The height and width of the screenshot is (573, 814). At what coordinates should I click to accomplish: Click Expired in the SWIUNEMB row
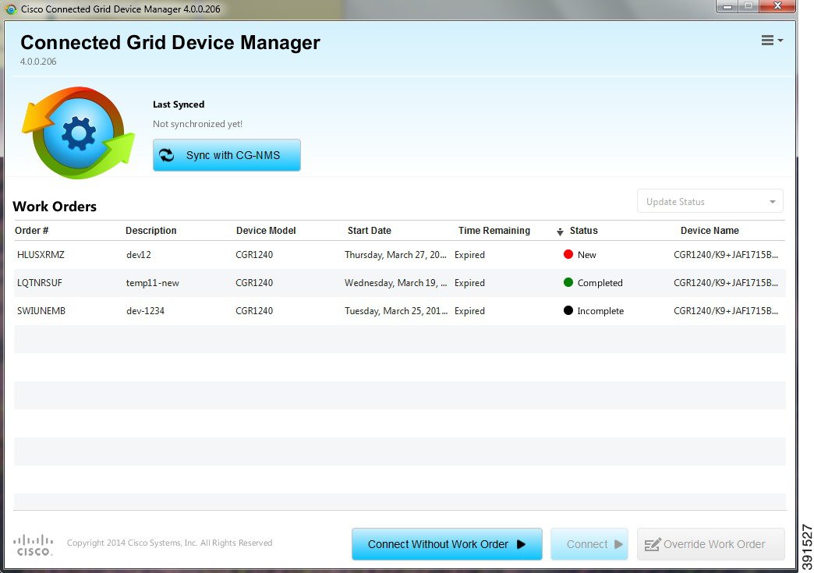(x=470, y=311)
